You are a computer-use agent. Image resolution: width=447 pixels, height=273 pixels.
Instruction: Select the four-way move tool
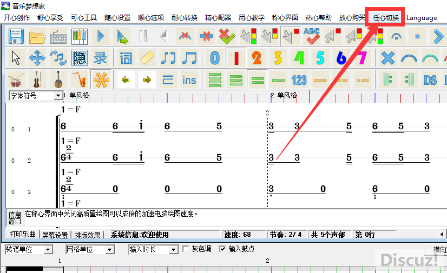coord(37,58)
